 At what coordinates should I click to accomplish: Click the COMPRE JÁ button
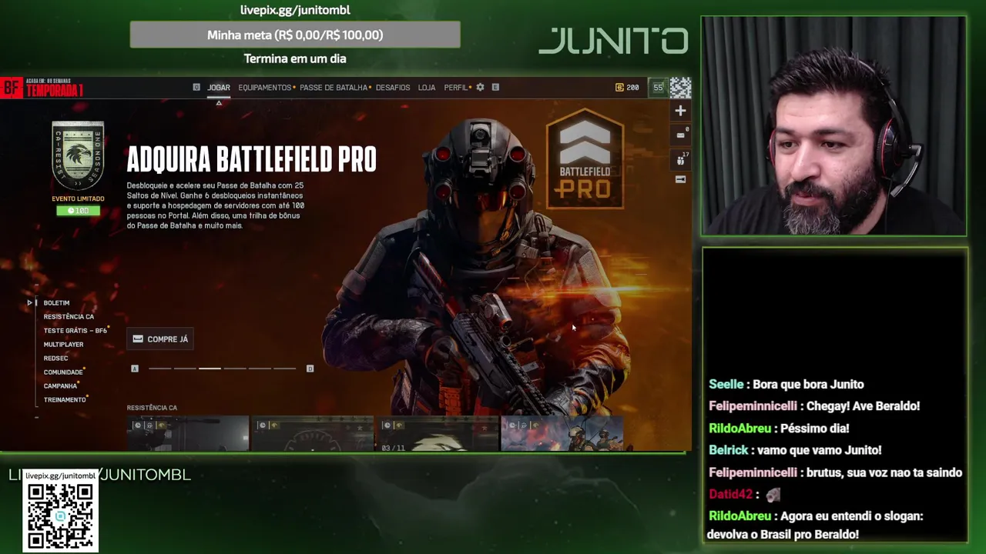pyautogui.click(x=160, y=339)
